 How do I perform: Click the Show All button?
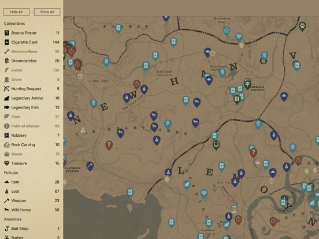pyautogui.click(x=47, y=12)
